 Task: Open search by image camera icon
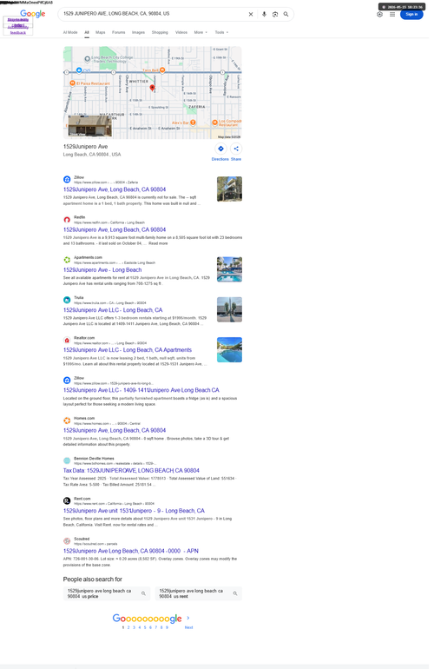pyautogui.click(x=275, y=14)
